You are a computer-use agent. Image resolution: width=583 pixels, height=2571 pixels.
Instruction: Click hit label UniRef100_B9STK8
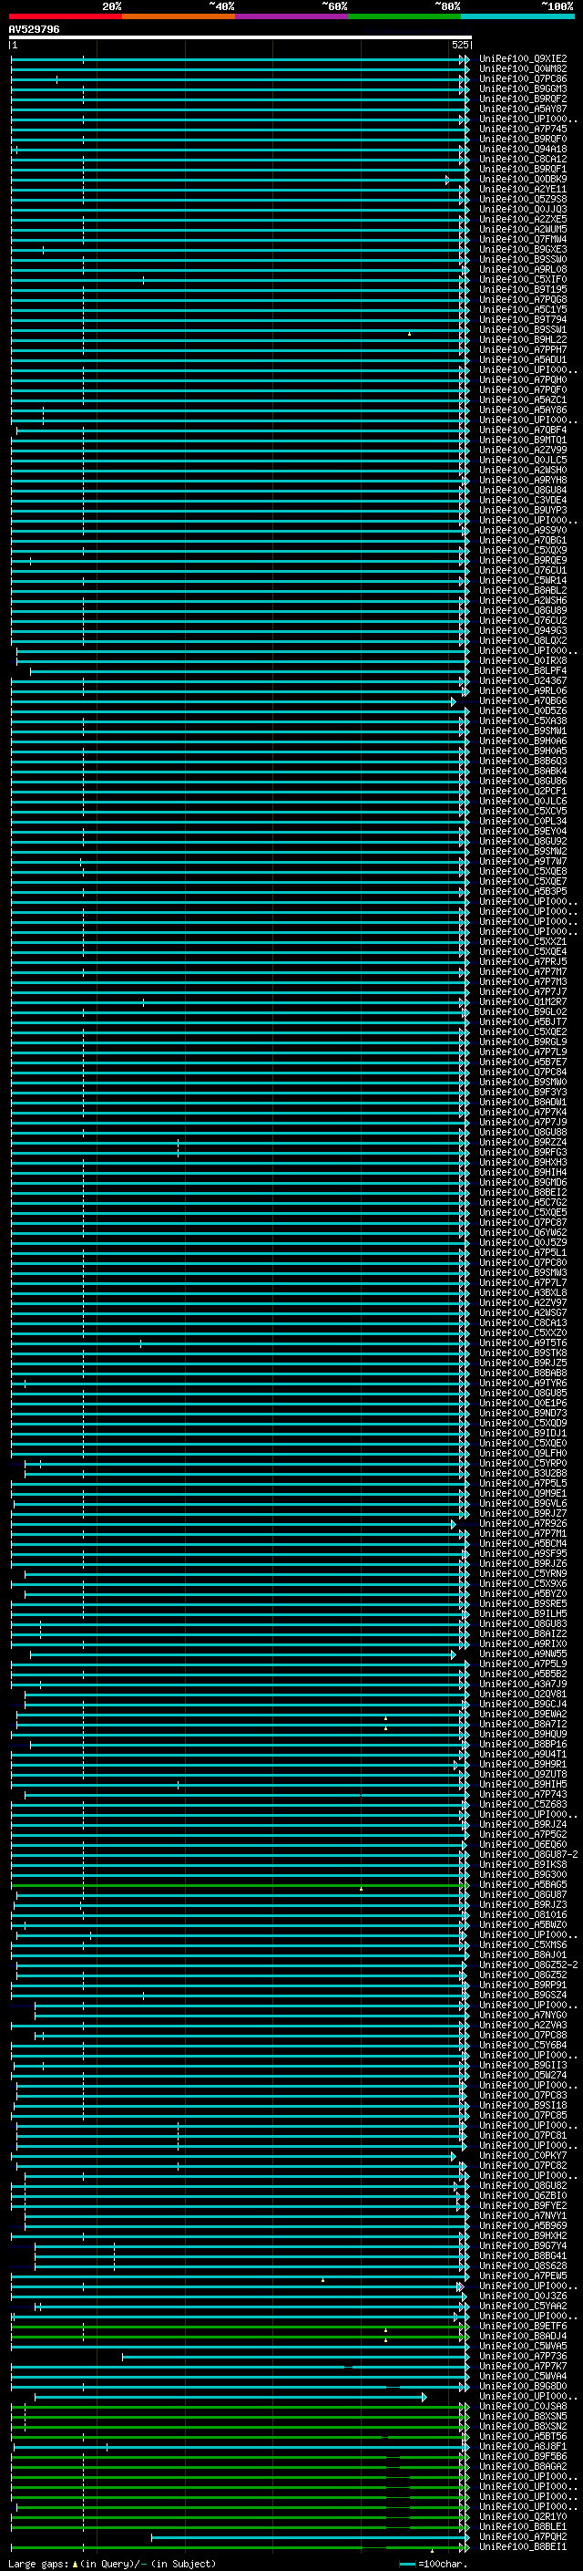point(523,1353)
